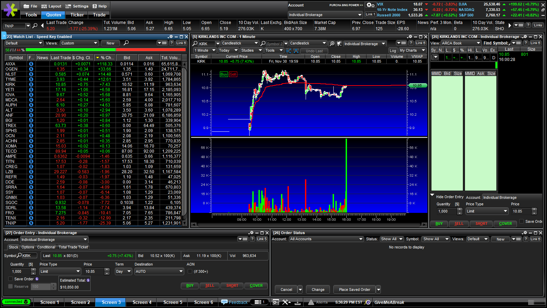Click the chart horizontal scrollbar
The image size is (547, 308).
tap(309, 224)
